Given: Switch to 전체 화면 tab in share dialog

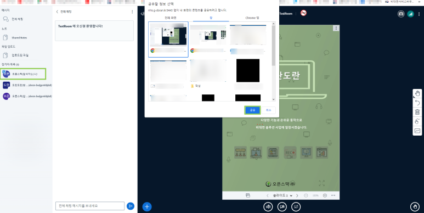Looking at the screenshot, I should (171, 18).
